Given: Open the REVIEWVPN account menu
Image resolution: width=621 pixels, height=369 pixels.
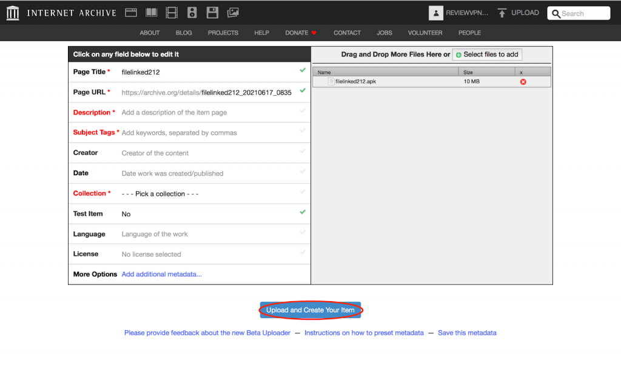Looking at the screenshot, I should point(467,13).
